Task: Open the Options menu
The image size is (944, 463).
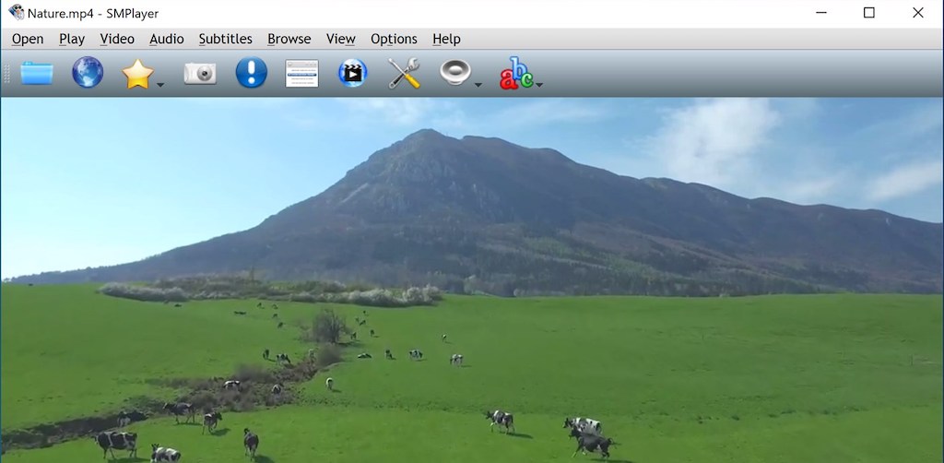Action: click(x=394, y=39)
